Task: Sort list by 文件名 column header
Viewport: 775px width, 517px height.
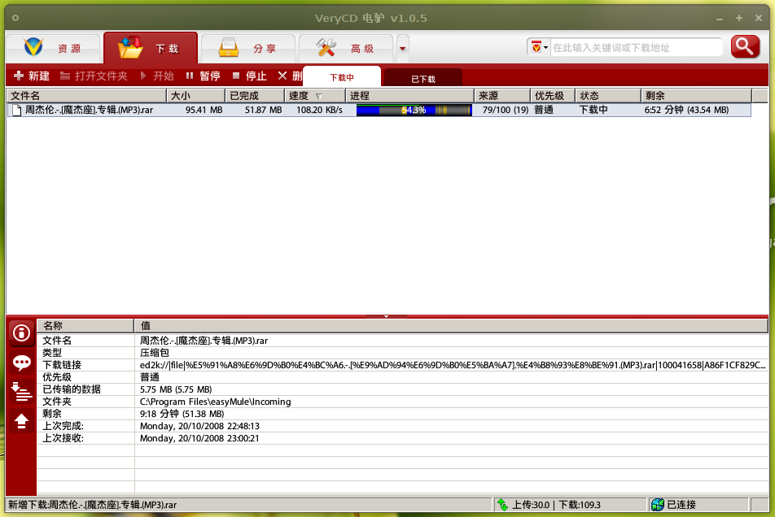Action: point(86,96)
